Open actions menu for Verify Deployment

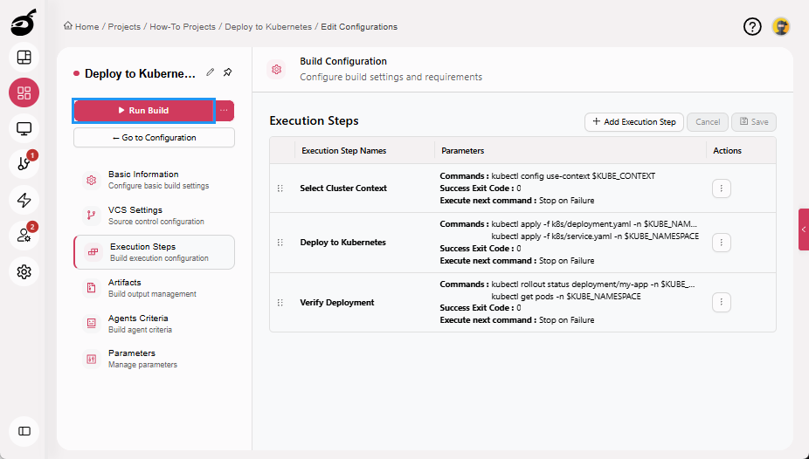click(x=722, y=302)
